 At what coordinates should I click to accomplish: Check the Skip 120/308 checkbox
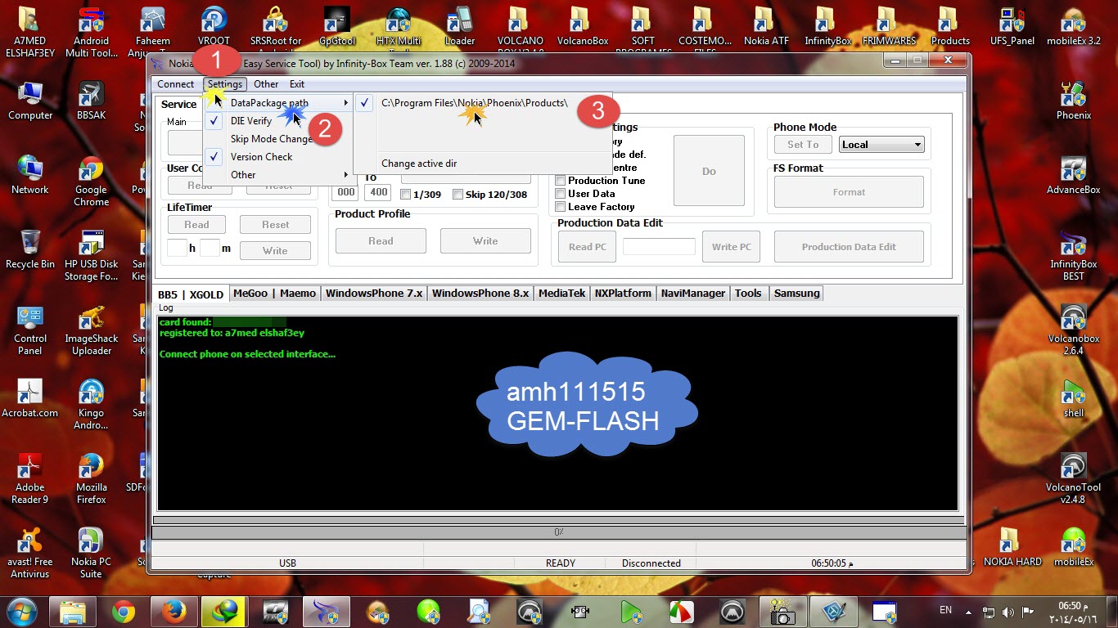[458, 195]
